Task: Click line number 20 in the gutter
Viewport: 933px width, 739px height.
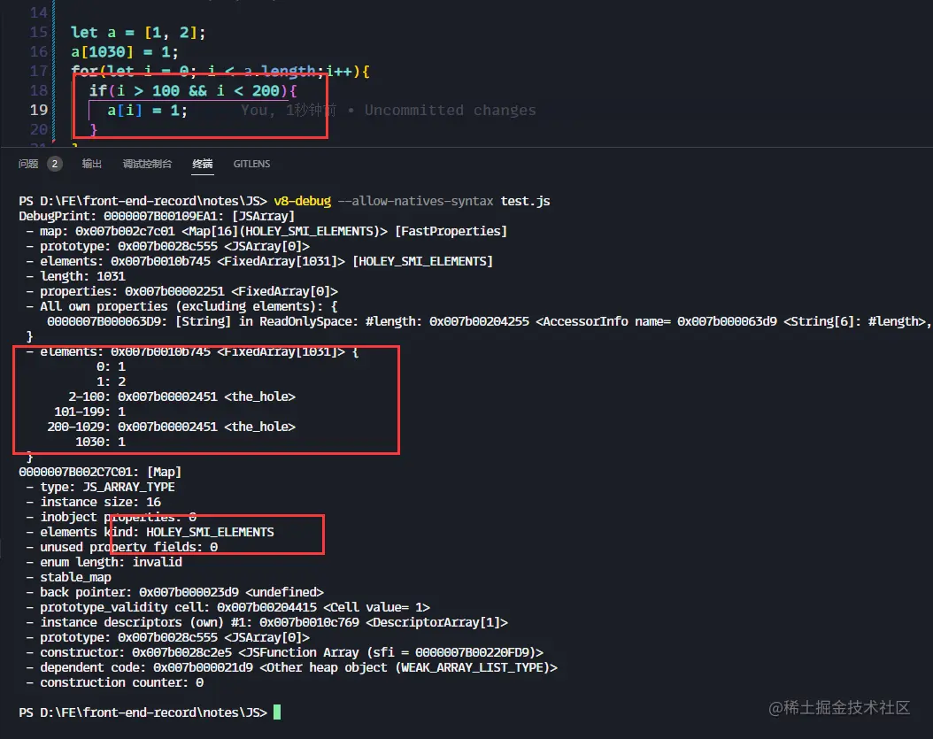Action: coord(39,130)
